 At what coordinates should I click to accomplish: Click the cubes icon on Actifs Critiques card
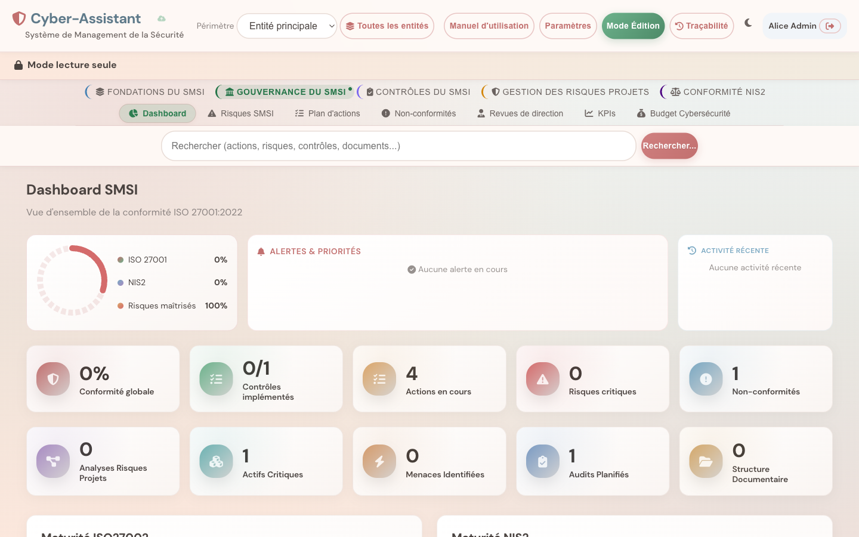216,461
